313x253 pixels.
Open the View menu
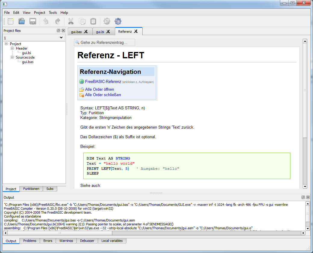pos(26,13)
